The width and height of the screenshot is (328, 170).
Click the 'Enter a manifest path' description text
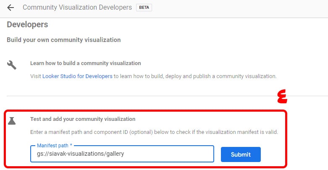point(154,132)
